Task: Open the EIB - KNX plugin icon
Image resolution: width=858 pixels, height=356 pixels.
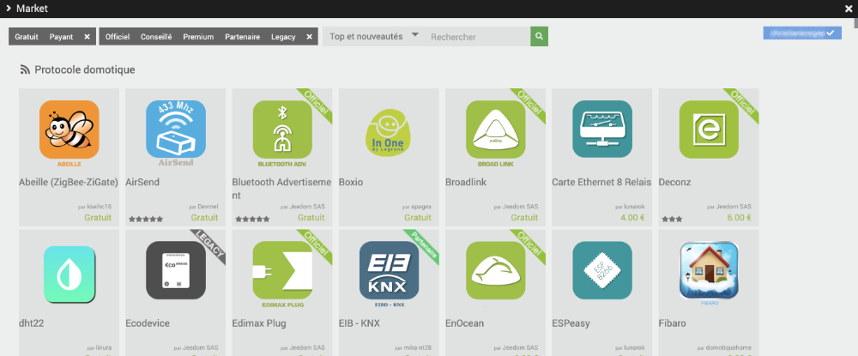Action: point(389,271)
